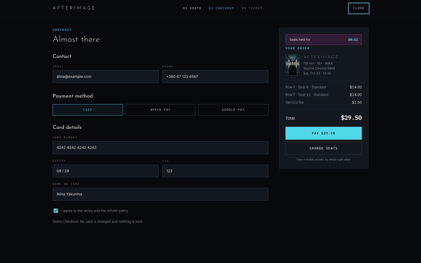Click the Change Seats button
421x263 pixels.
(324, 148)
